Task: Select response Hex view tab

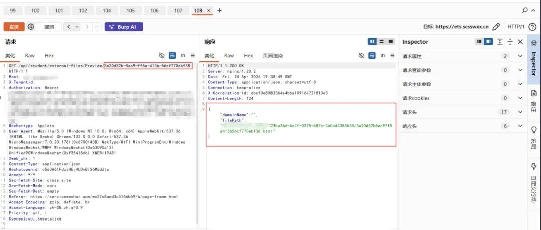Action: click(x=249, y=56)
